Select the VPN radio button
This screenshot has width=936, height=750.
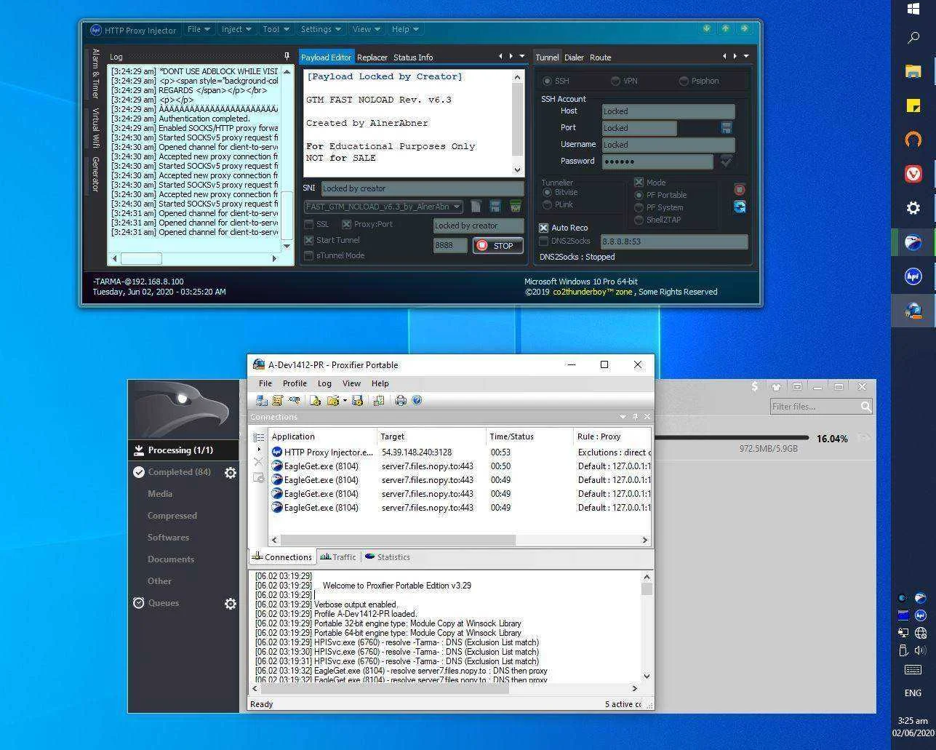click(x=615, y=81)
